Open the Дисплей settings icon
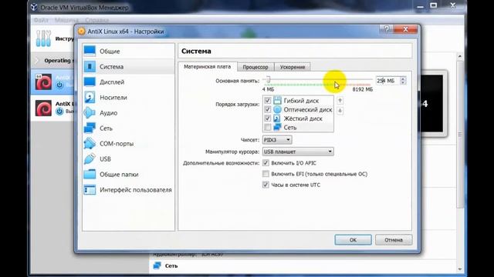The width and height of the screenshot is (494, 277). 90,82
